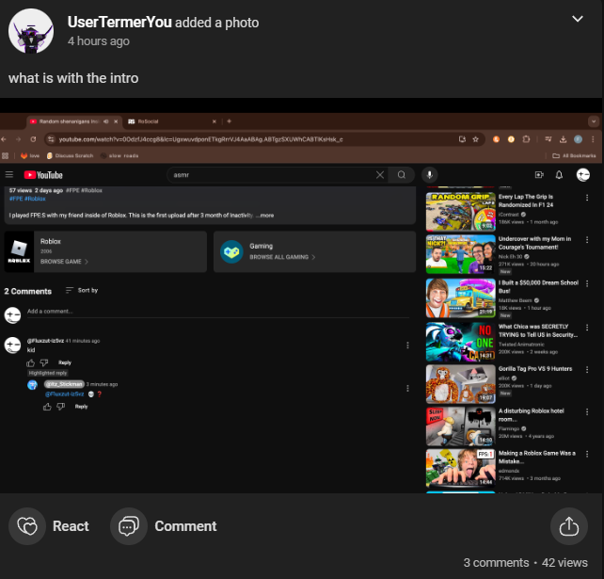Open 'What Chica was SECRETLY' video title

coord(538,330)
